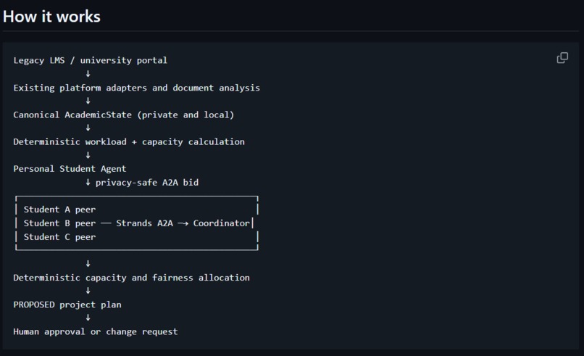Click the "Legacy LMS / university portal" line
This screenshot has height=356, width=584.
(90, 60)
